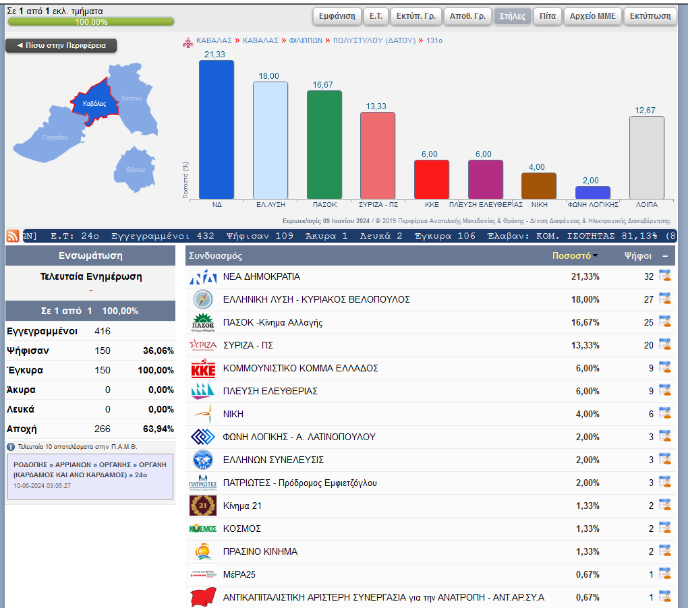Click the details icon for ΝΙΚΗ row

664,413
